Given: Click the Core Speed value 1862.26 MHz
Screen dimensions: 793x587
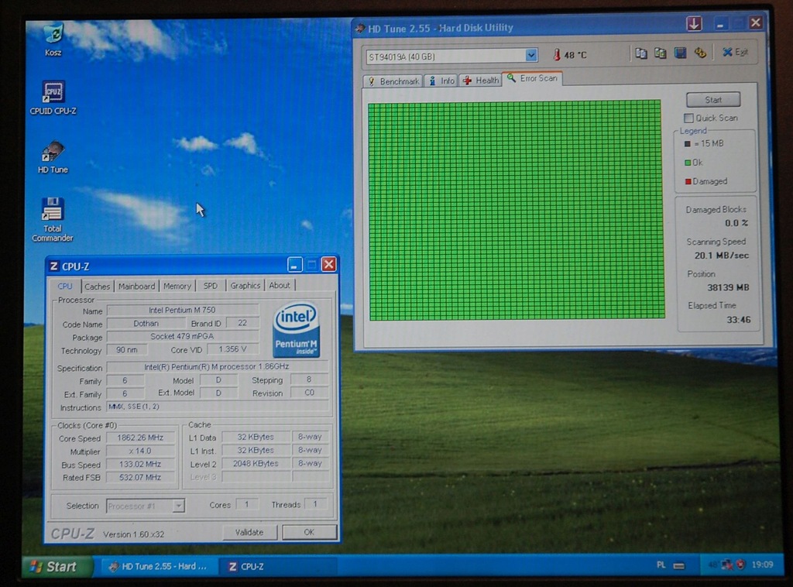Looking at the screenshot, I should (x=141, y=438).
